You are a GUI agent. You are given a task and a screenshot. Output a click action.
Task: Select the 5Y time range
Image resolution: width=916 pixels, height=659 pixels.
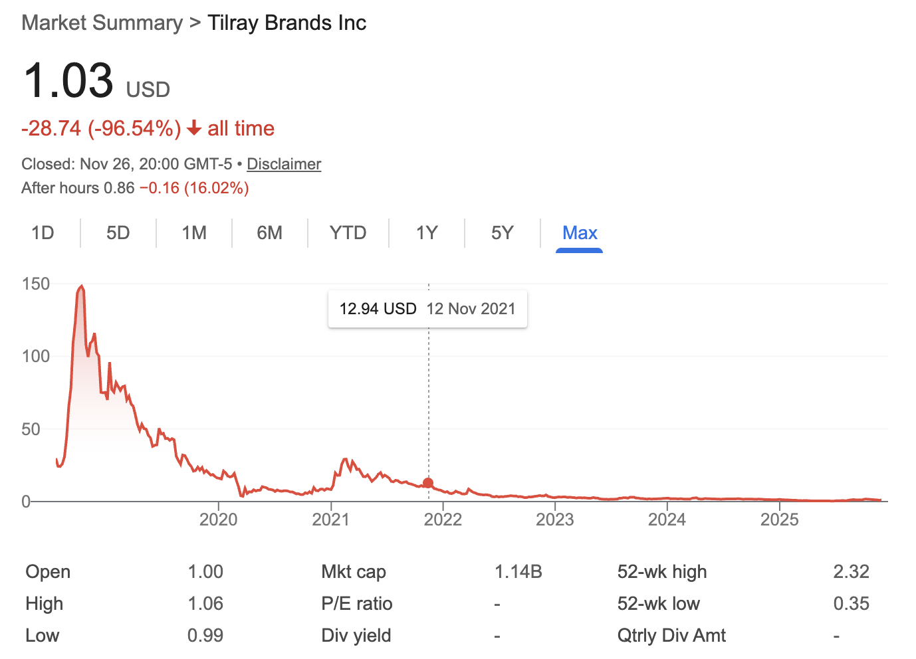pos(503,233)
